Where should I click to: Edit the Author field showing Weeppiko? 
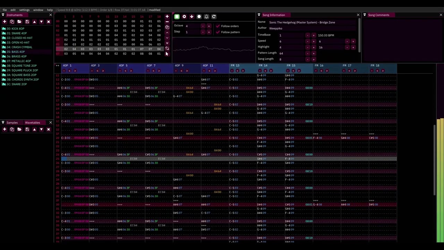click(x=312, y=28)
